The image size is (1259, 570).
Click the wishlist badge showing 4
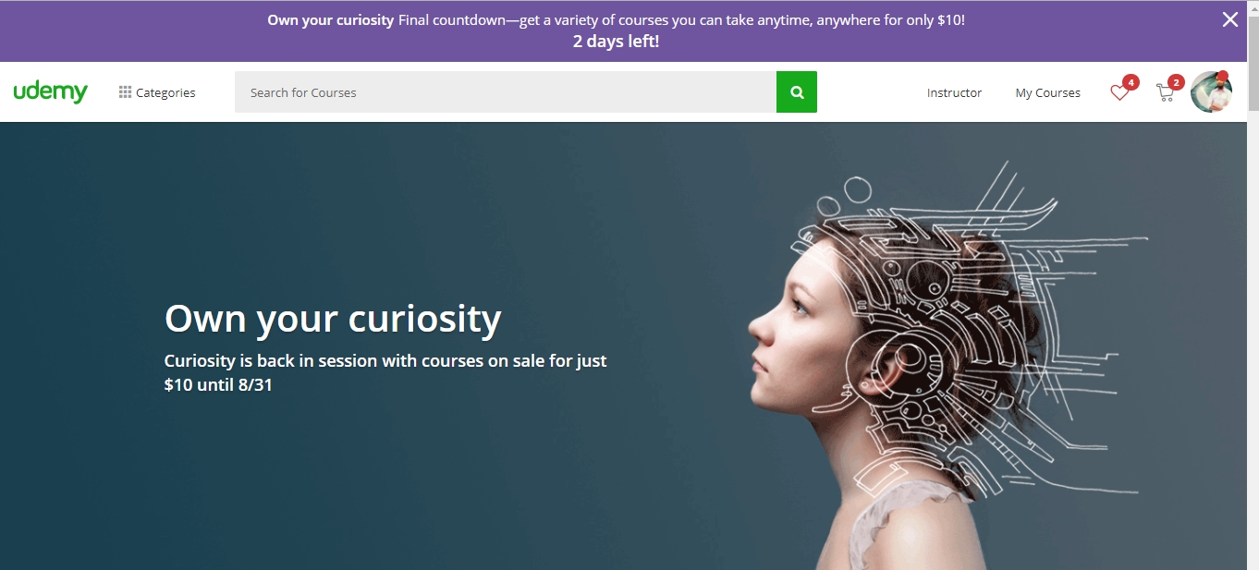pyautogui.click(x=1131, y=82)
